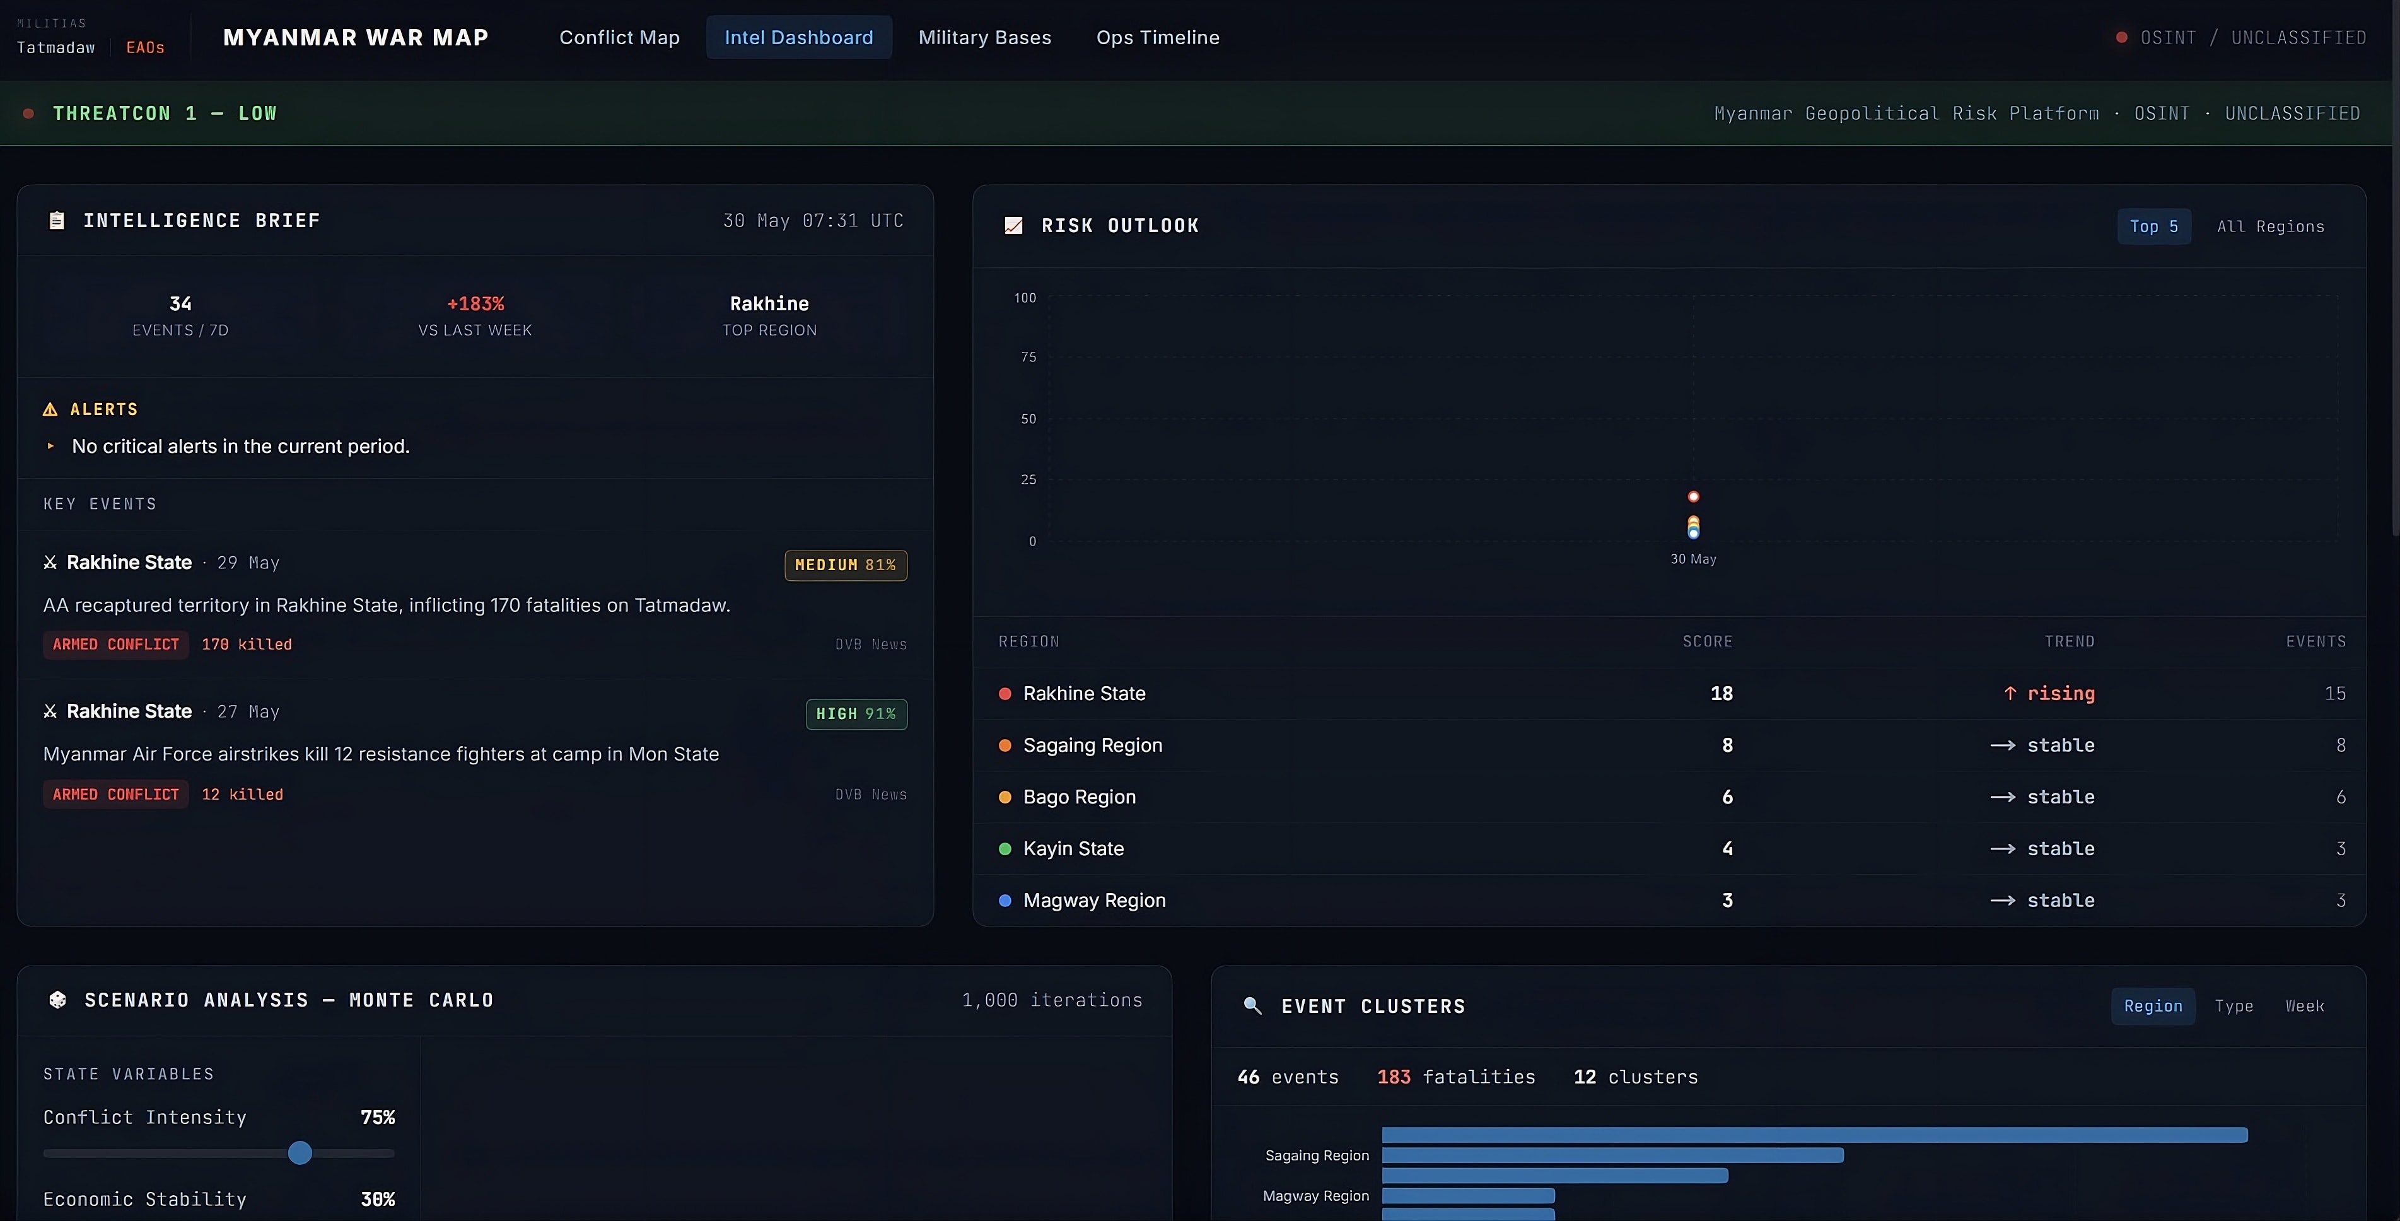Click the Bago Region yellow legend dot
This screenshot has width=2400, height=1221.
pyautogui.click(x=1005, y=797)
